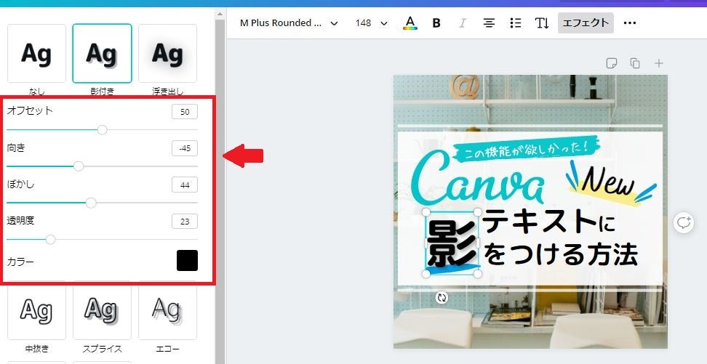
Task: Select the なし (none) text effect
Action: pyautogui.click(x=36, y=54)
